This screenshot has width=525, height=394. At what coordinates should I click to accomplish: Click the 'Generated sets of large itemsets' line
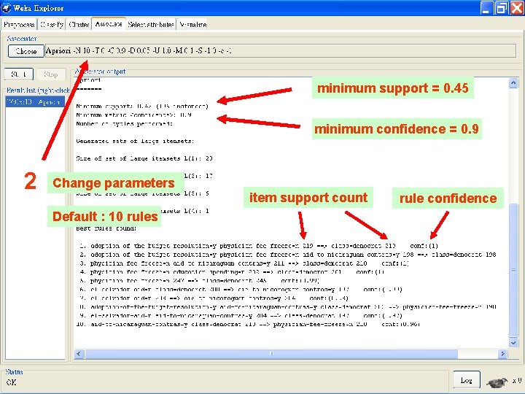coord(135,141)
